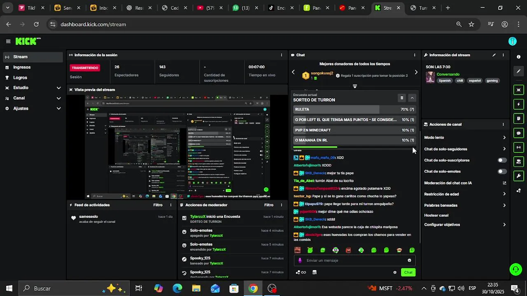The image size is (527, 296).
Task: Delete the current SORTEO DE TURRON poll
Action: (402, 98)
